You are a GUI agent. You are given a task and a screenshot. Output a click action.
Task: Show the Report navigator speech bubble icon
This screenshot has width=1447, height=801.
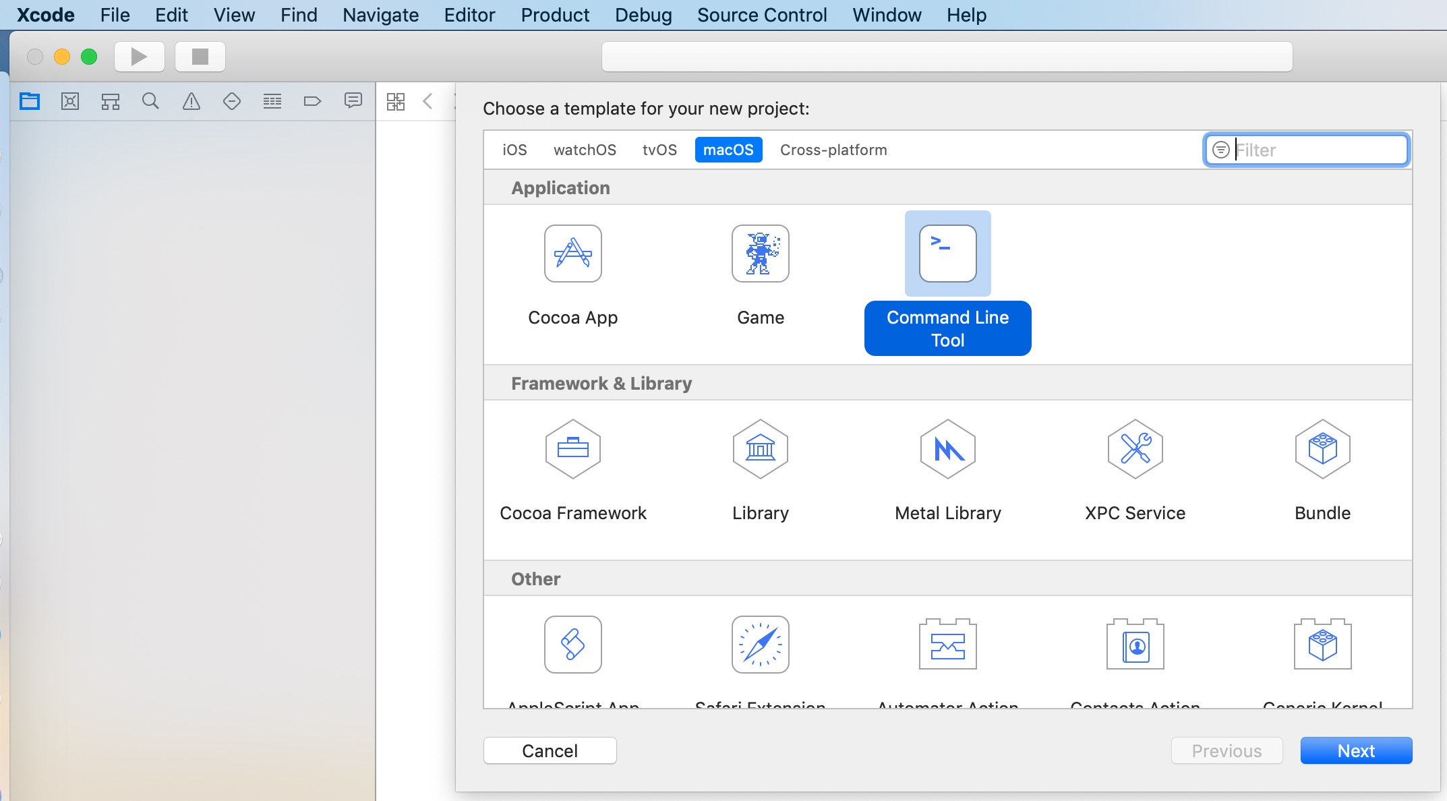(x=353, y=102)
